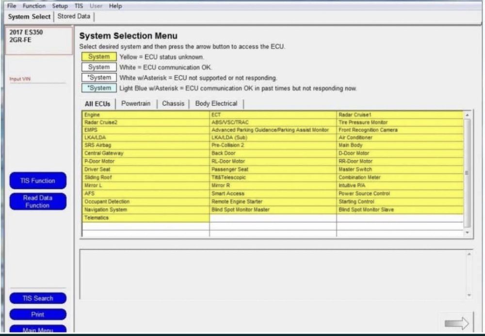Image resolution: width=485 pixels, height=336 pixels.
Task: Open the File menu
Action: point(12,6)
